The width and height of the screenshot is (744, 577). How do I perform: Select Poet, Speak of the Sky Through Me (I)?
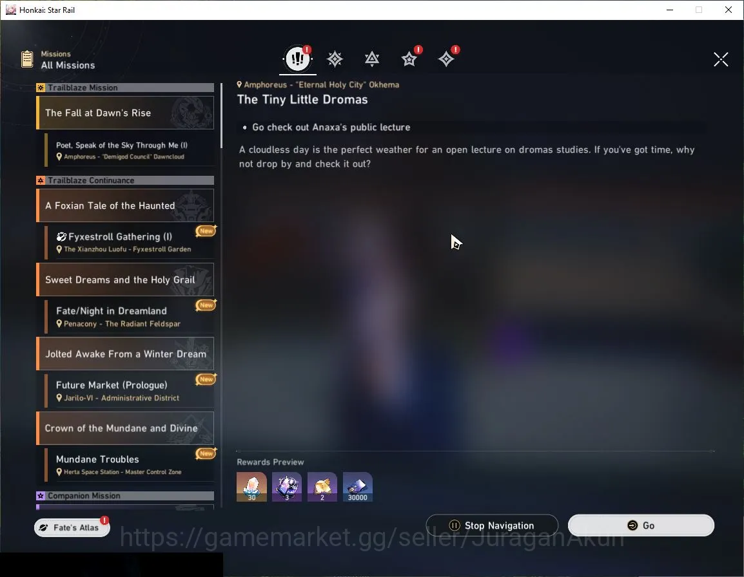pos(130,150)
